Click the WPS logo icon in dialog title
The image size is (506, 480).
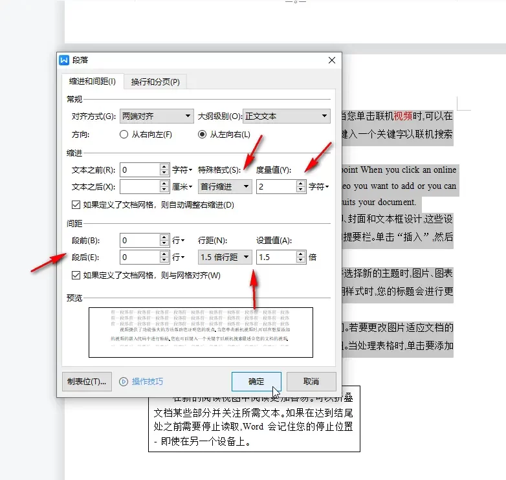[x=64, y=60]
